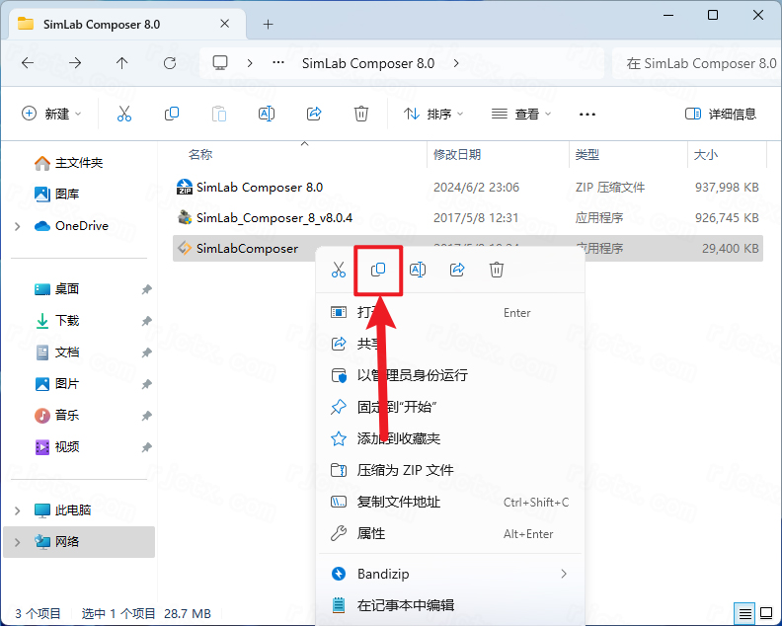Click the Rename icon in the context menu
The width and height of the screenshot is (782, 626).
[x=418, y=270]
